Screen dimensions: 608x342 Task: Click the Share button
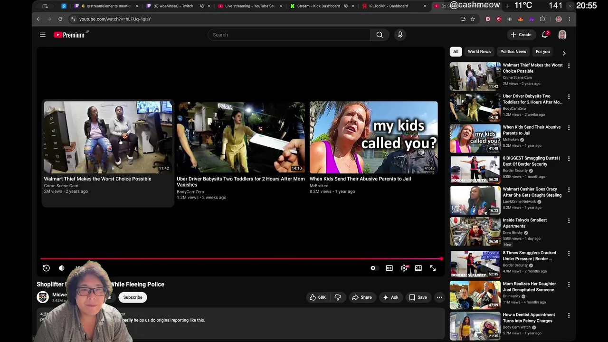361,297
